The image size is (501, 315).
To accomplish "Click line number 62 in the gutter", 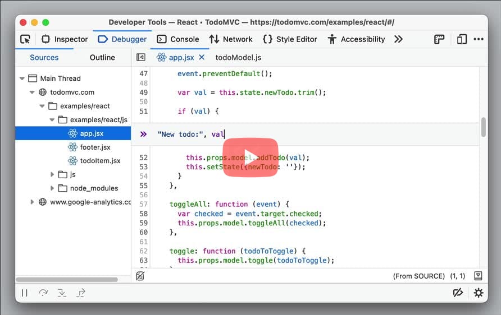I will point(143,251).
